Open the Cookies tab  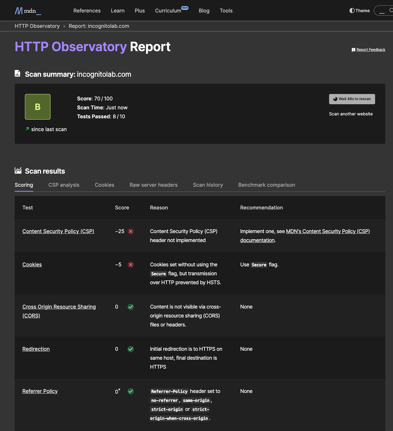tap(104, 185)
